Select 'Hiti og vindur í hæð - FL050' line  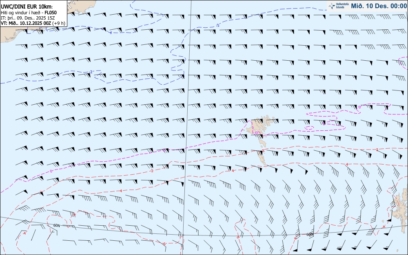tap(29, 13)
